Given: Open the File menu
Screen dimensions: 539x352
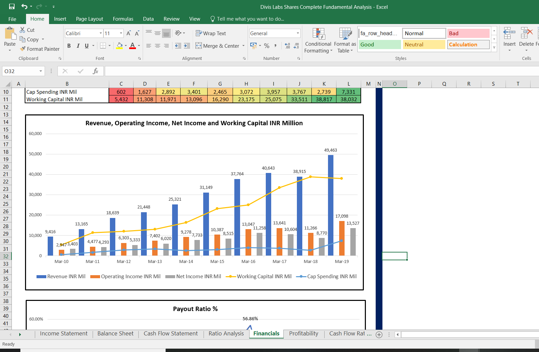Looking at the screenshot, I should click(13, 19).
